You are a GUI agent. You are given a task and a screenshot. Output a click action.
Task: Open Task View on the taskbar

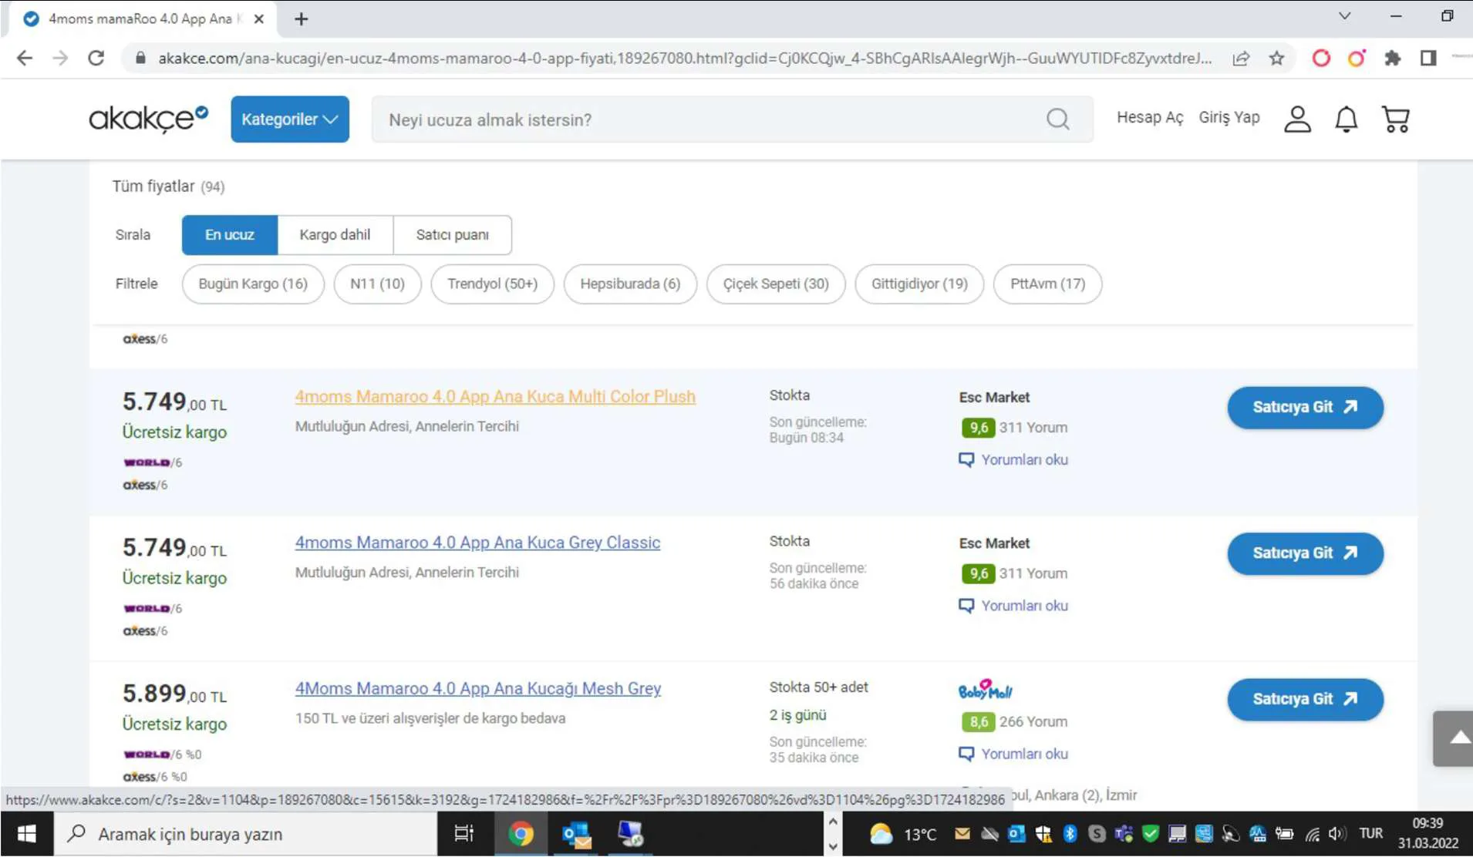point(463,834)
